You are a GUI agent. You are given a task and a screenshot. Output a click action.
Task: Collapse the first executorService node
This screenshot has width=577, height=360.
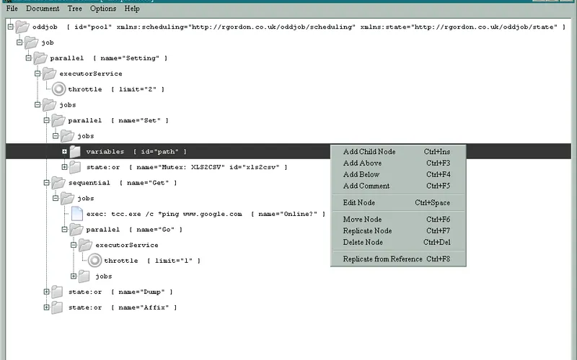[38, 73]
